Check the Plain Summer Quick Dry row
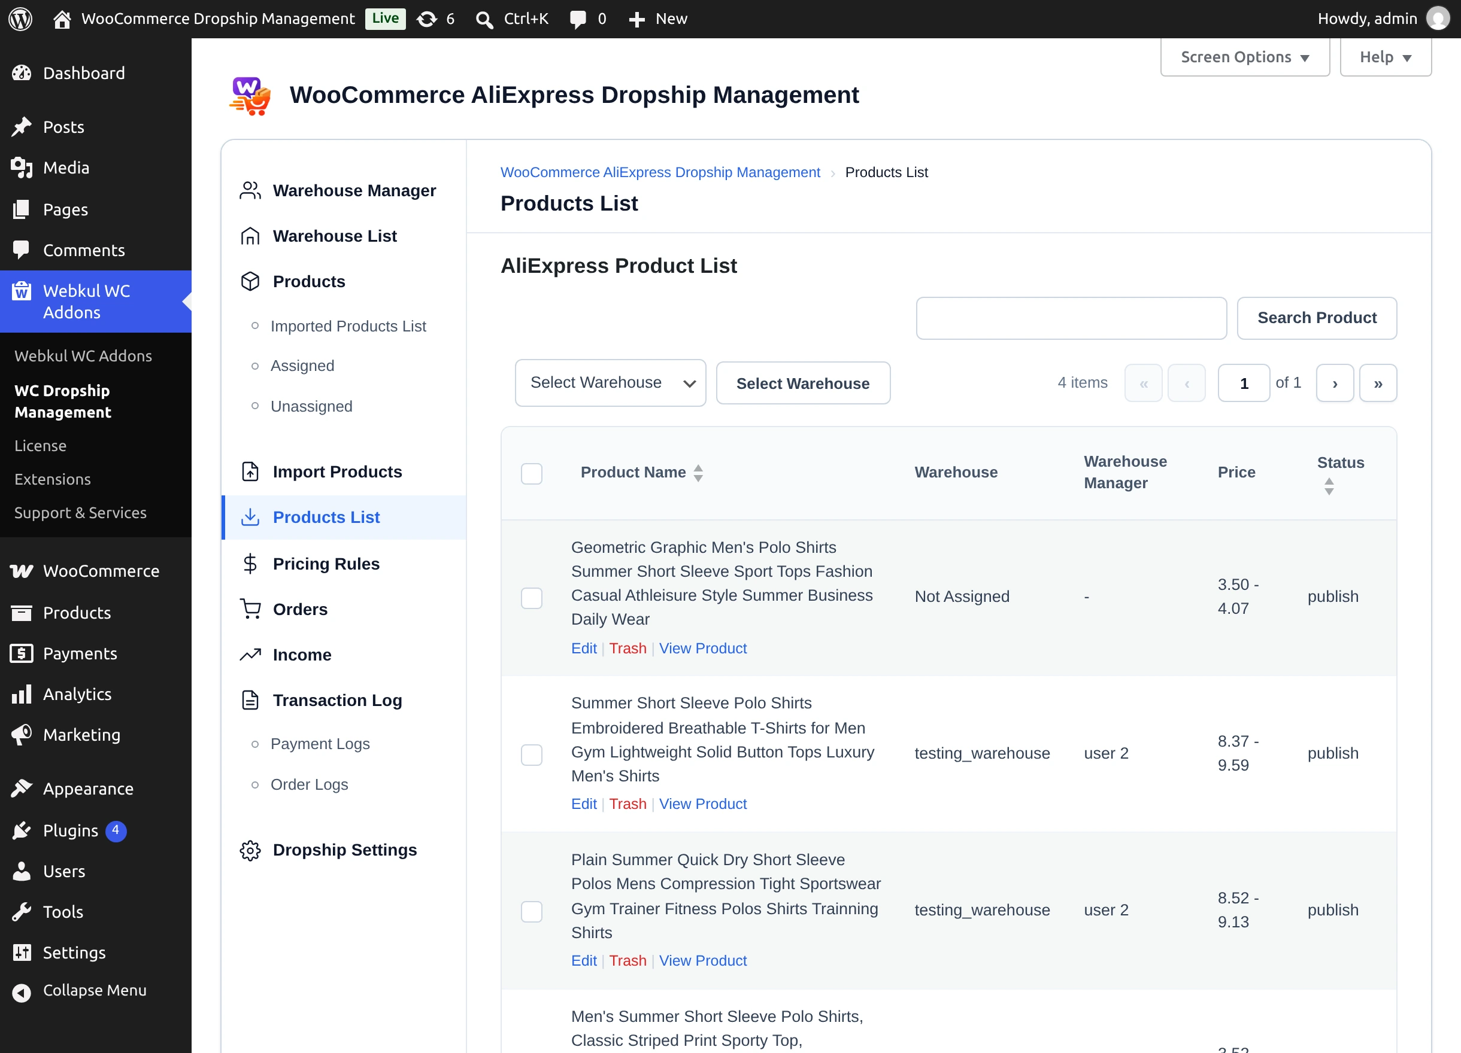This screenshot has width=1461, height=1053. pyautogui.click(x=532, y=911)
